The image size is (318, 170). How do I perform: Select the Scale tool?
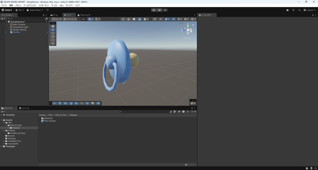click(x=53, y=36)
